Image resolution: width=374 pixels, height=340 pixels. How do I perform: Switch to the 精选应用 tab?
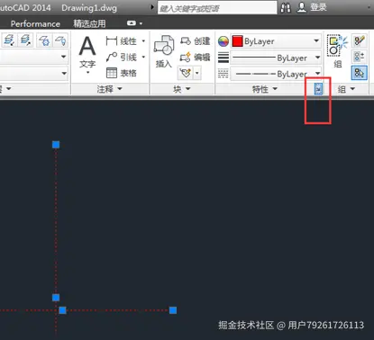[89, 23]
